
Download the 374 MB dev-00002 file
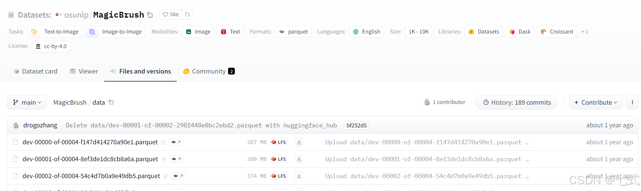pos(299,176)
